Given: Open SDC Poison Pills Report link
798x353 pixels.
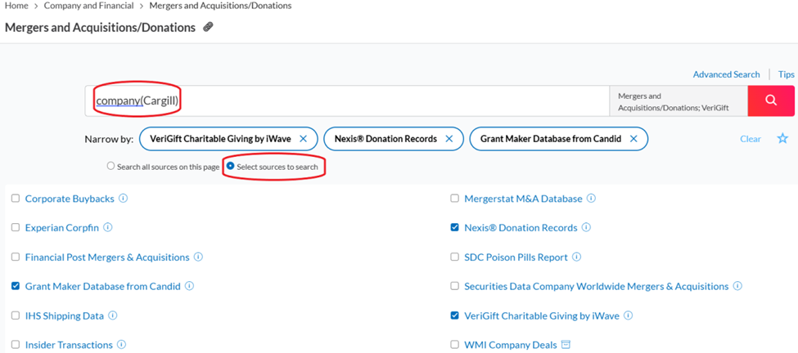Looking at the screenshot, I should (x=516, y=257).
